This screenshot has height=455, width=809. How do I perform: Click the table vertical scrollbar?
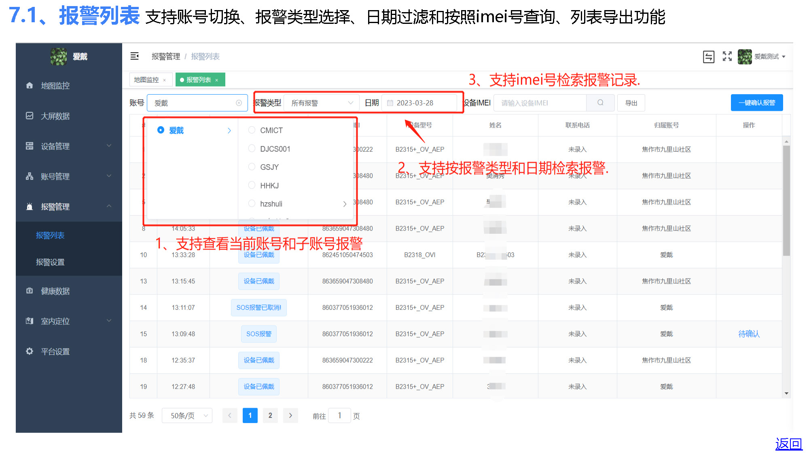pos(786,201)
